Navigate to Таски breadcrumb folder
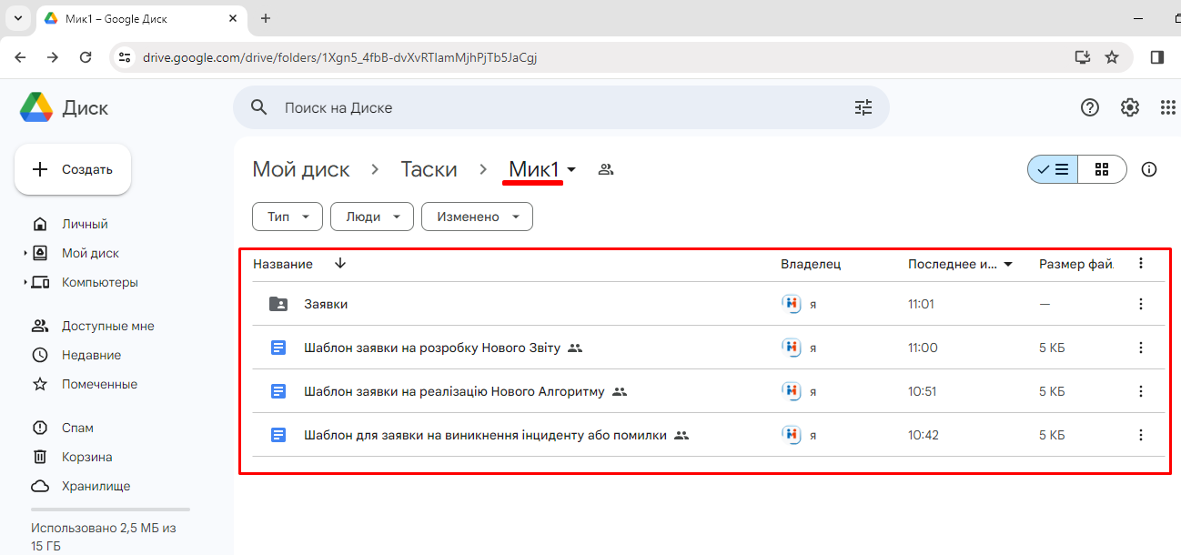This screenshot has height=555, width=1181. [x=429, y=169]
